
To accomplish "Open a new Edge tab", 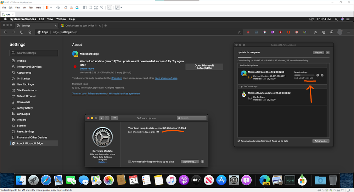I will click(106, 26).
